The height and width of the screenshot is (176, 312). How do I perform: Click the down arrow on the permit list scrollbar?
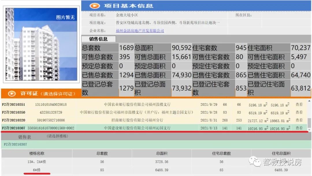pos(309,130)
